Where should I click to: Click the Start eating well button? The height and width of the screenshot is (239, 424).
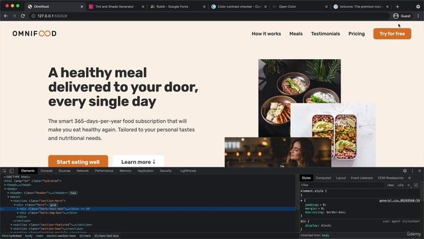click(78, 161)
